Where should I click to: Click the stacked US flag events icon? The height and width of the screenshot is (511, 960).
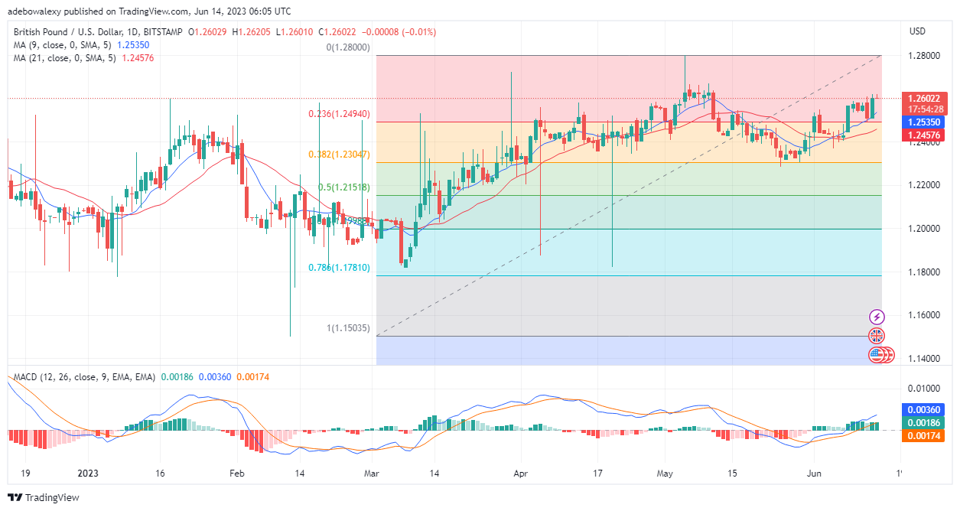(x=881, y=355)
